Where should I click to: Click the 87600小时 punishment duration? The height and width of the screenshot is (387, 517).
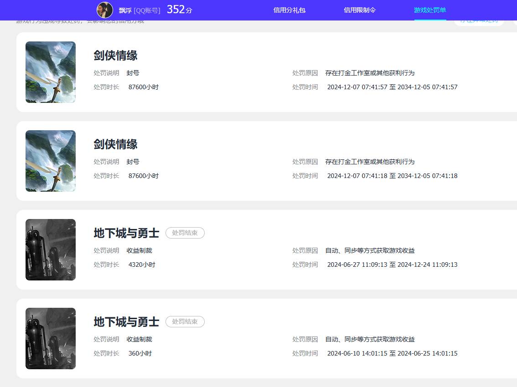click(x=143, y=87)
